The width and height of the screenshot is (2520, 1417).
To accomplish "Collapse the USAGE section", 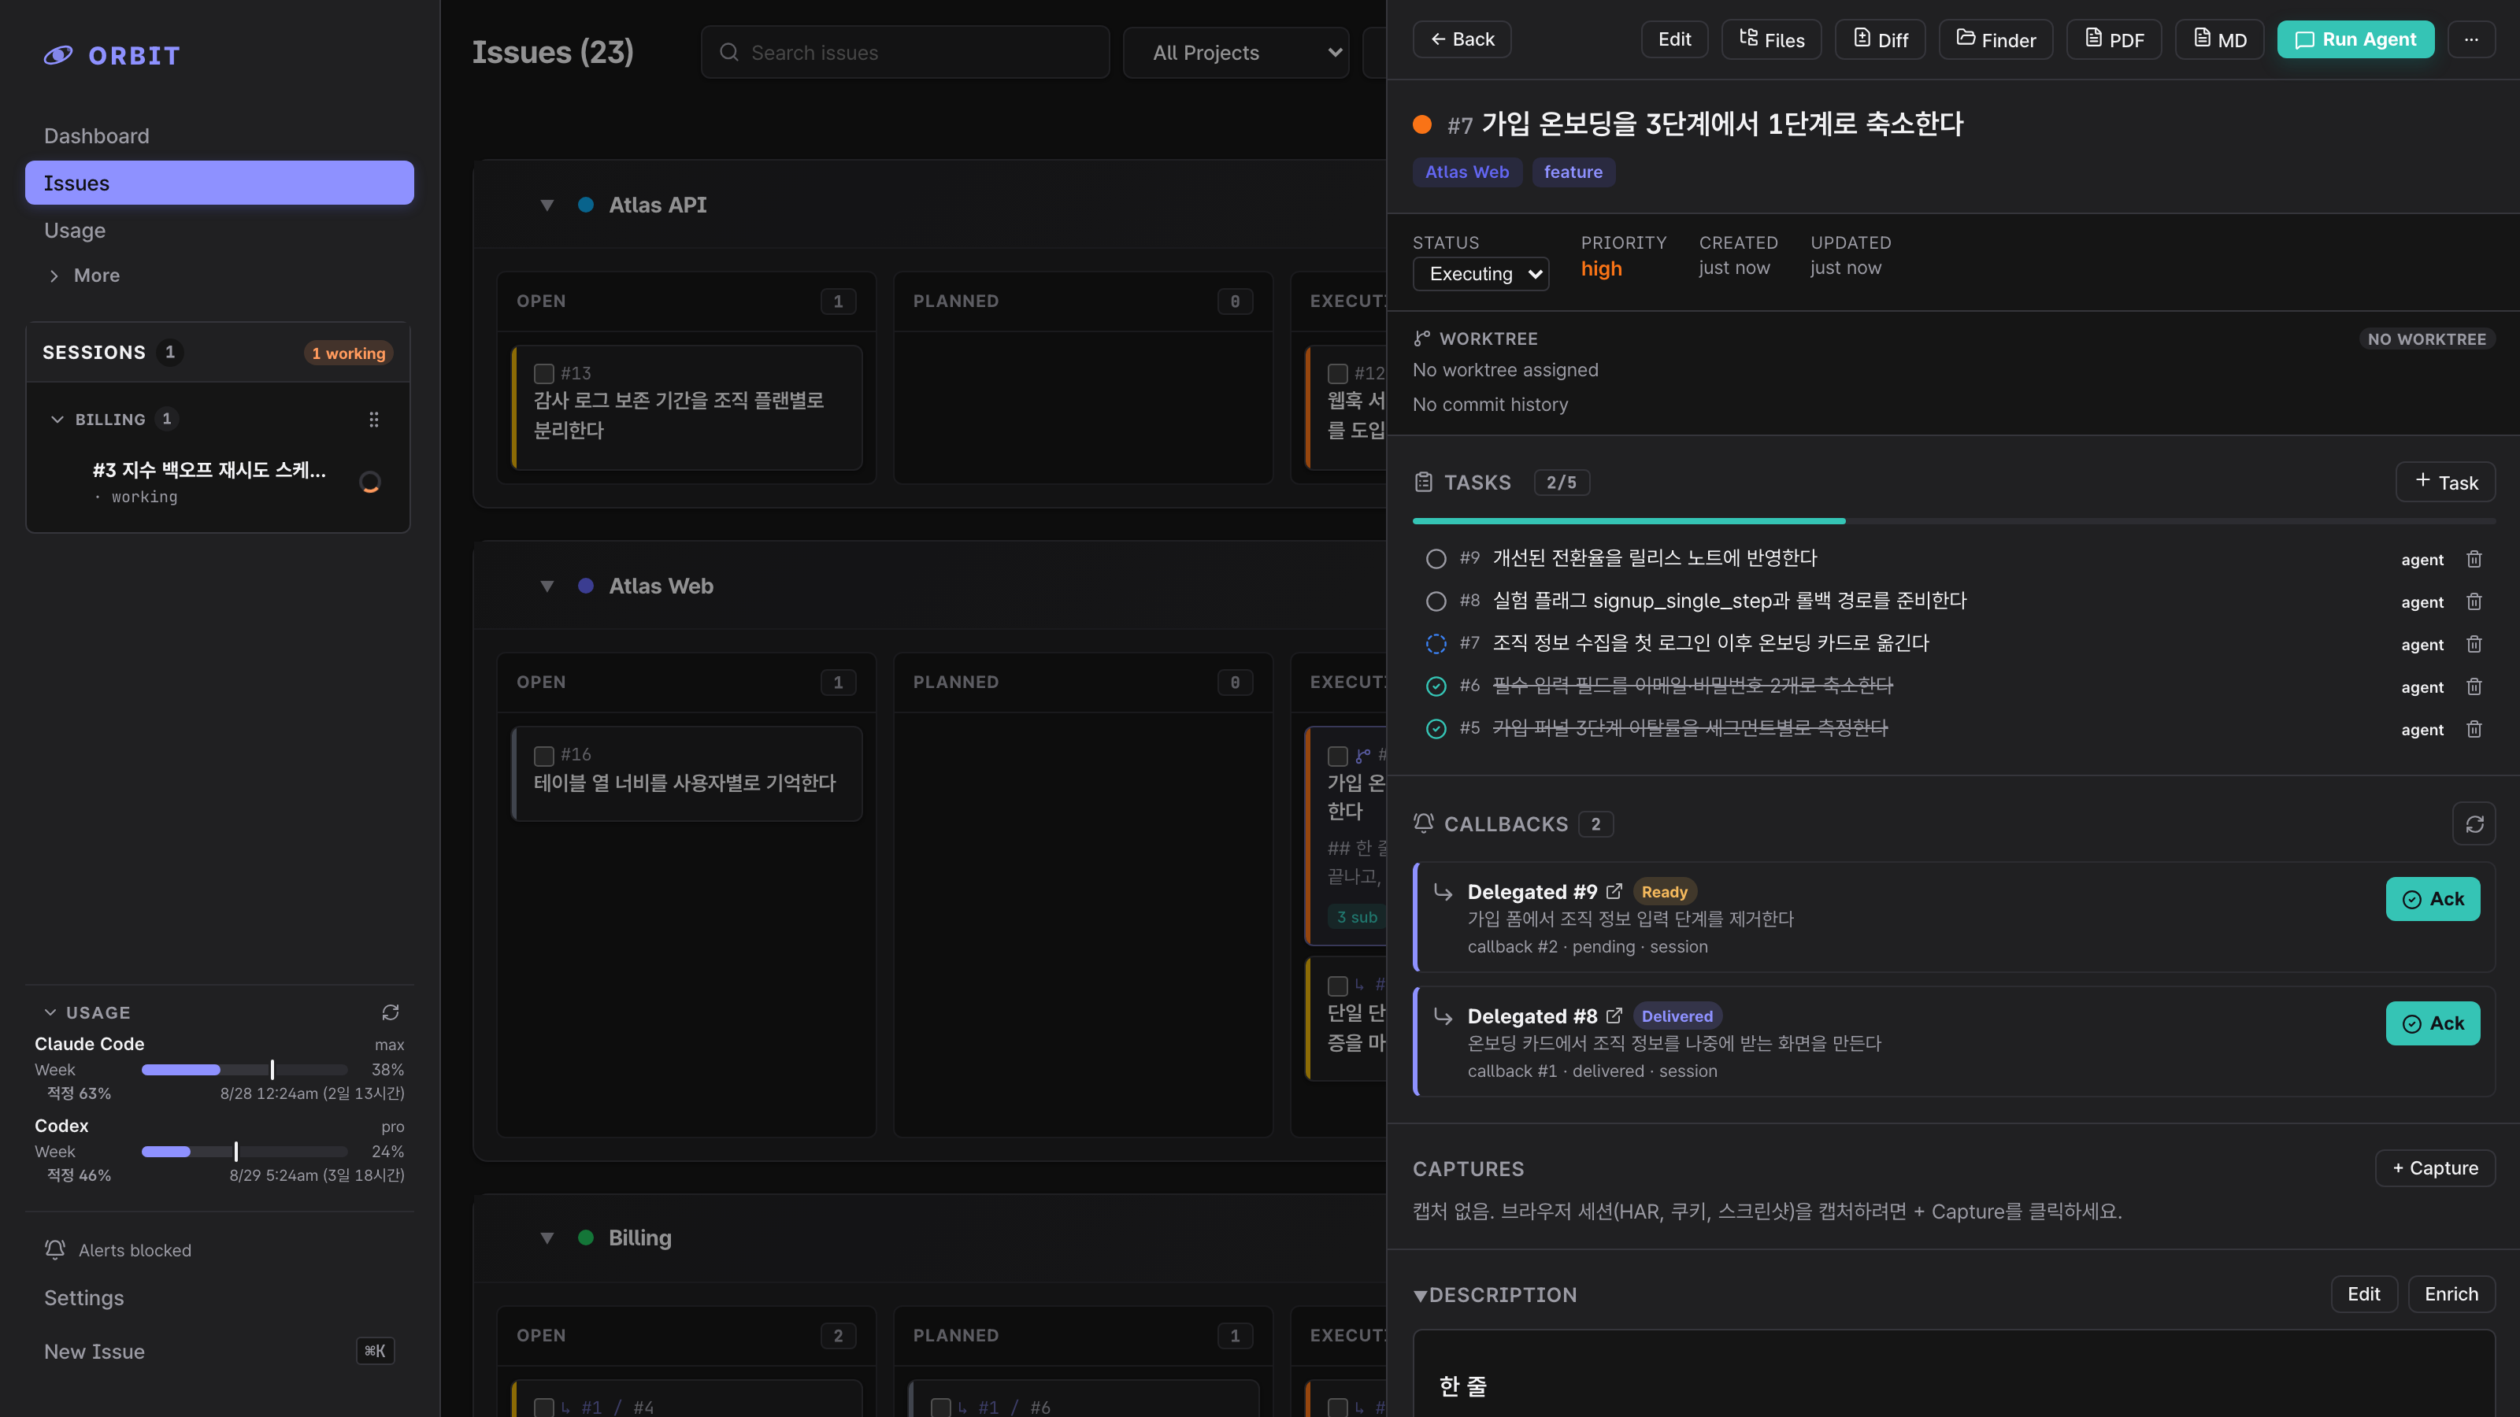I will [x=50, y=1012].
